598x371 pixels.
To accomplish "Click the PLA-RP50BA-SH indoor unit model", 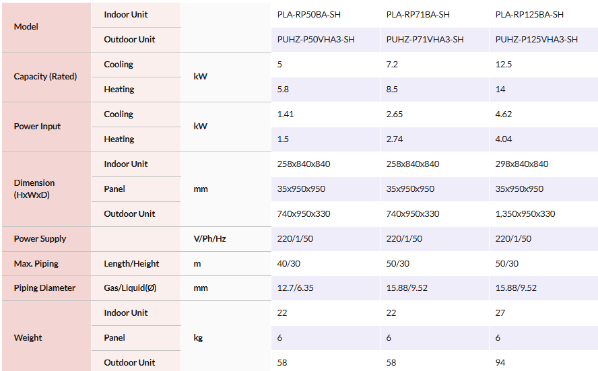I will coord(308,15).
